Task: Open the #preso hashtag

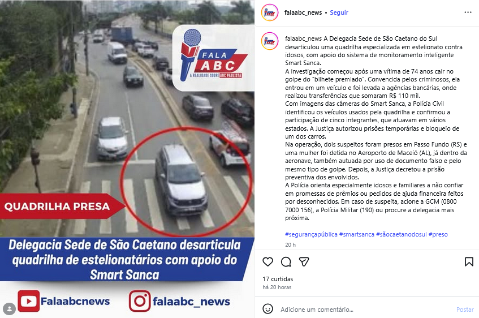Action: tap(438, 234)
